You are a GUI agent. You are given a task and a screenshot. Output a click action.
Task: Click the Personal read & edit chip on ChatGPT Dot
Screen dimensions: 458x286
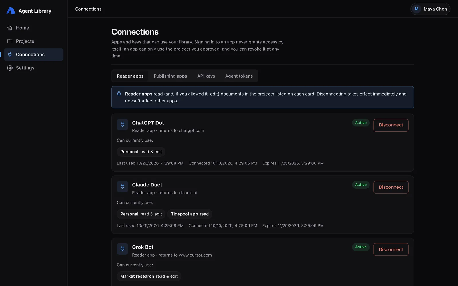point(141,152)
